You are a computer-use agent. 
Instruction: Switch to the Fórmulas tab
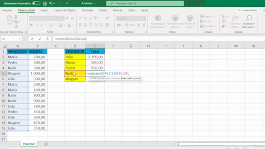point(87,10)
